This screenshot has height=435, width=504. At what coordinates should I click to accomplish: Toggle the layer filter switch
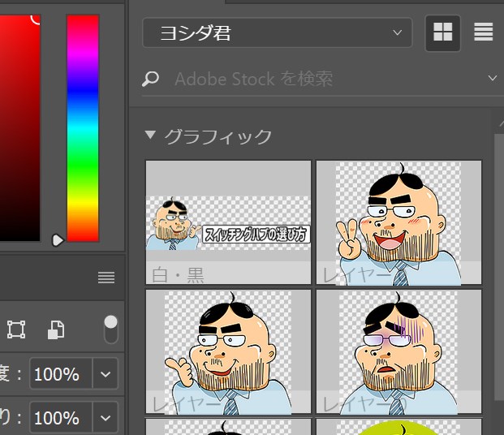click(111, 329)
